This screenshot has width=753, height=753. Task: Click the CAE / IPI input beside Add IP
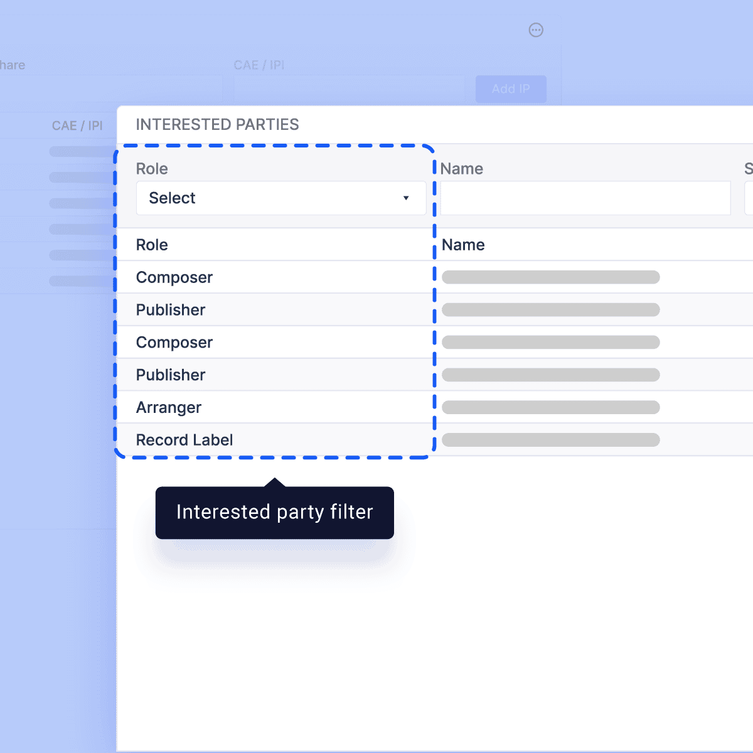(x=349, y=89)
